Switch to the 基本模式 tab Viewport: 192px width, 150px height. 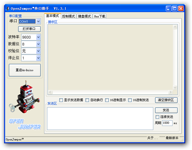(52, 16)
